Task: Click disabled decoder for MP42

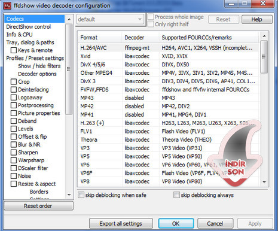Action: click(x=135, y=107)
